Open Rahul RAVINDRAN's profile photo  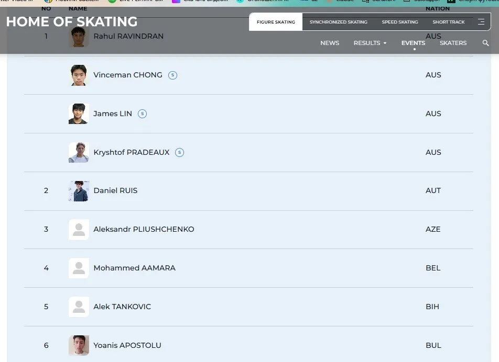(79, 37)
